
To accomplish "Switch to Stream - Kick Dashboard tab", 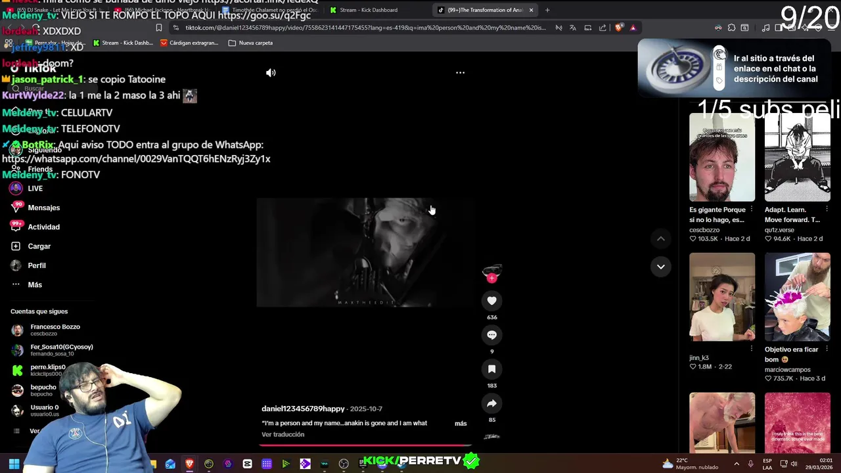I will coord(369,10).
